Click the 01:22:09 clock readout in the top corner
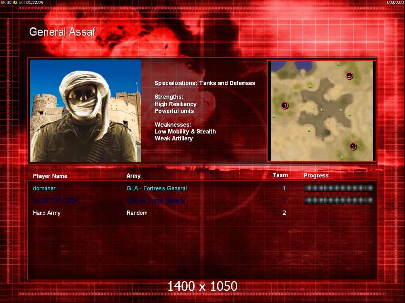This screenshot has width=405, height=303. click(34, 3)
